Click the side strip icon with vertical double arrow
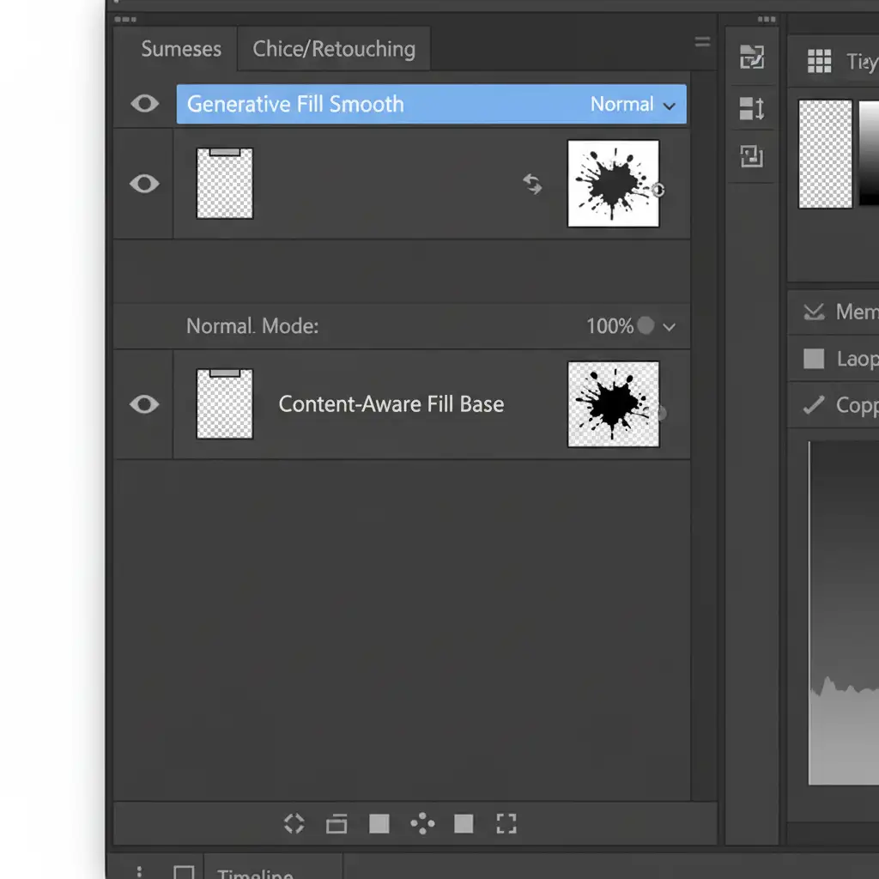The image size is (879, 879). pos(752,108)
